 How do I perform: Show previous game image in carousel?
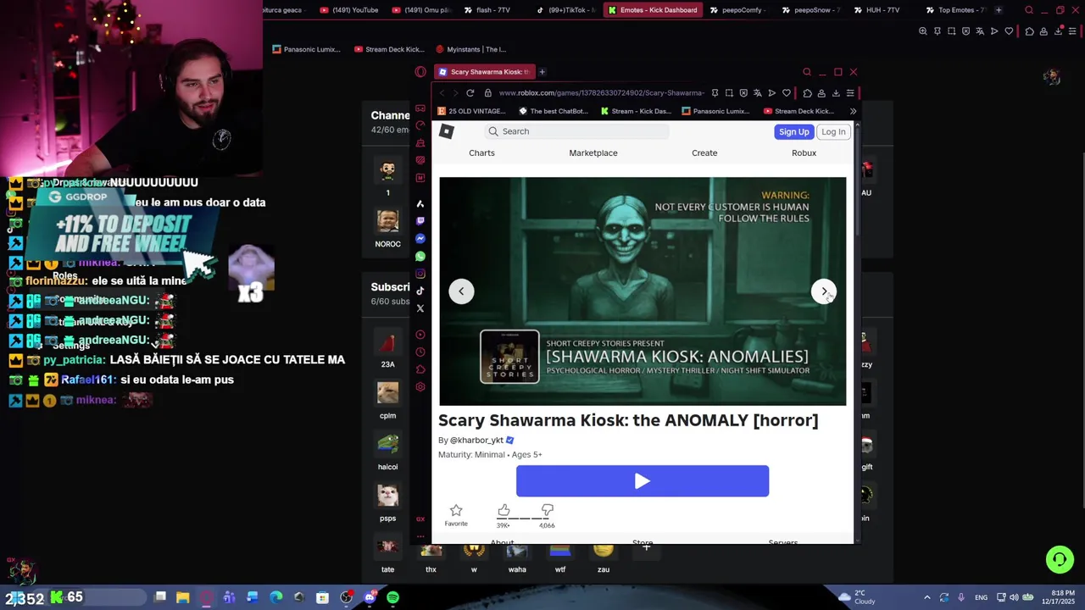461,291
